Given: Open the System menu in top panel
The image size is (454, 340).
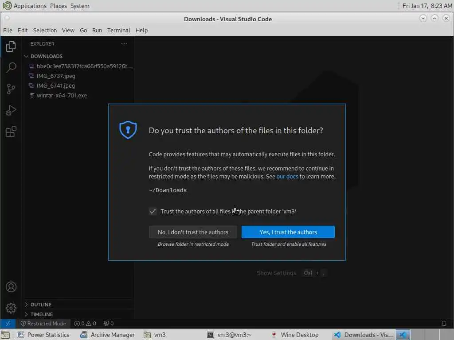Looking at the screenshot, I should (x=80, y=6).
